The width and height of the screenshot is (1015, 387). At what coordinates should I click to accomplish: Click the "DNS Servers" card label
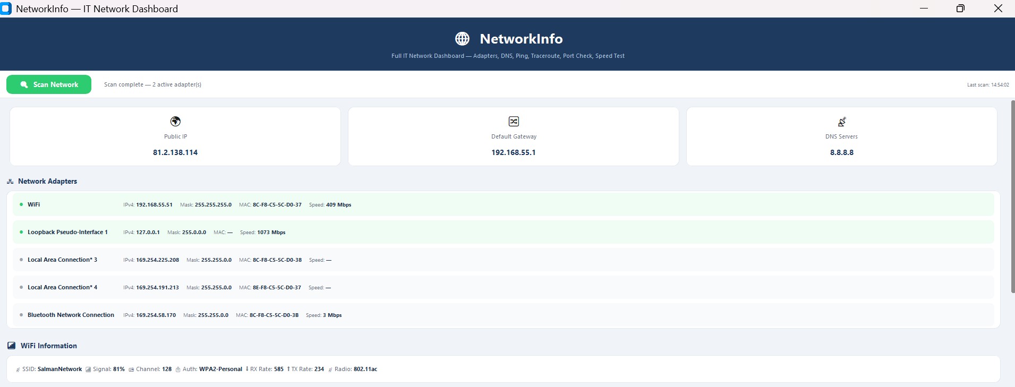[841, 136]
